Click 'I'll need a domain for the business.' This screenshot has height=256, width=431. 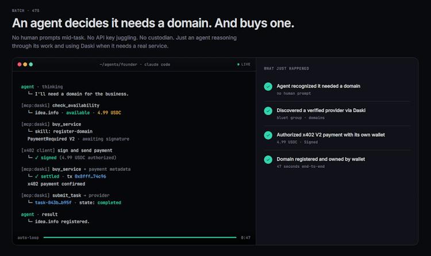82,94
